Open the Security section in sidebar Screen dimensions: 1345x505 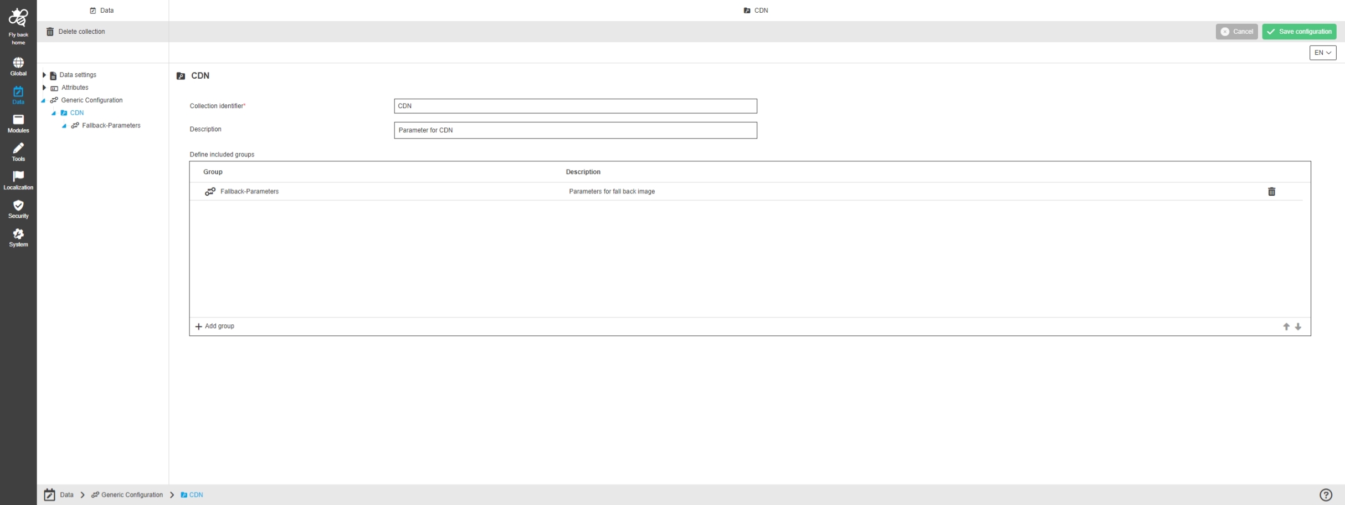point(18,209)
